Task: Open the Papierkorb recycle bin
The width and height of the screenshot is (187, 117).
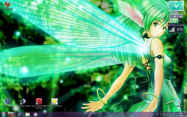Action: coord(179,101)
